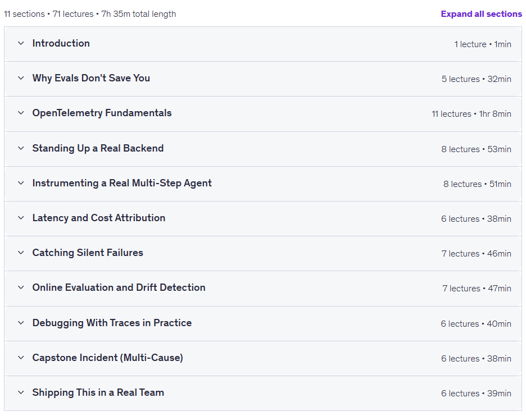Expand chevron for Shipping This in a Real Team
Screen dimensions: 526x416
point(21,392)
